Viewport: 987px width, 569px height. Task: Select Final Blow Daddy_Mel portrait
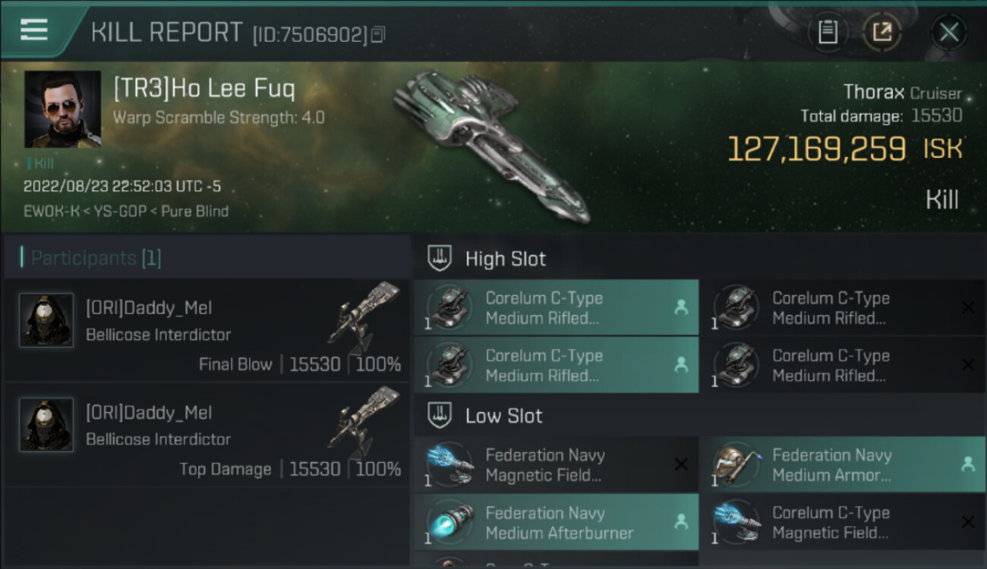pos(46,320)
